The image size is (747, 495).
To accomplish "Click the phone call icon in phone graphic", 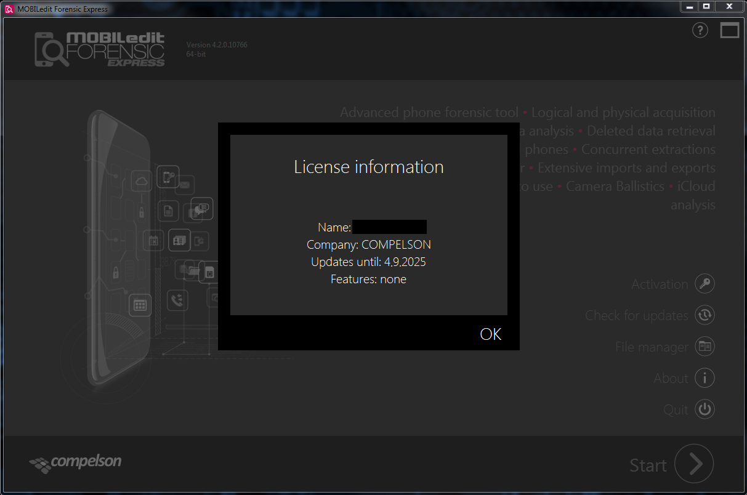I will [x=177, y=300].
